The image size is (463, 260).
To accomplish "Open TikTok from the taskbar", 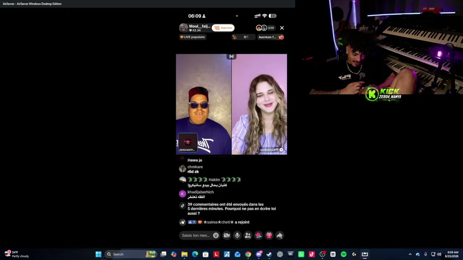I will pyautogui.click(x=312, y=254).
